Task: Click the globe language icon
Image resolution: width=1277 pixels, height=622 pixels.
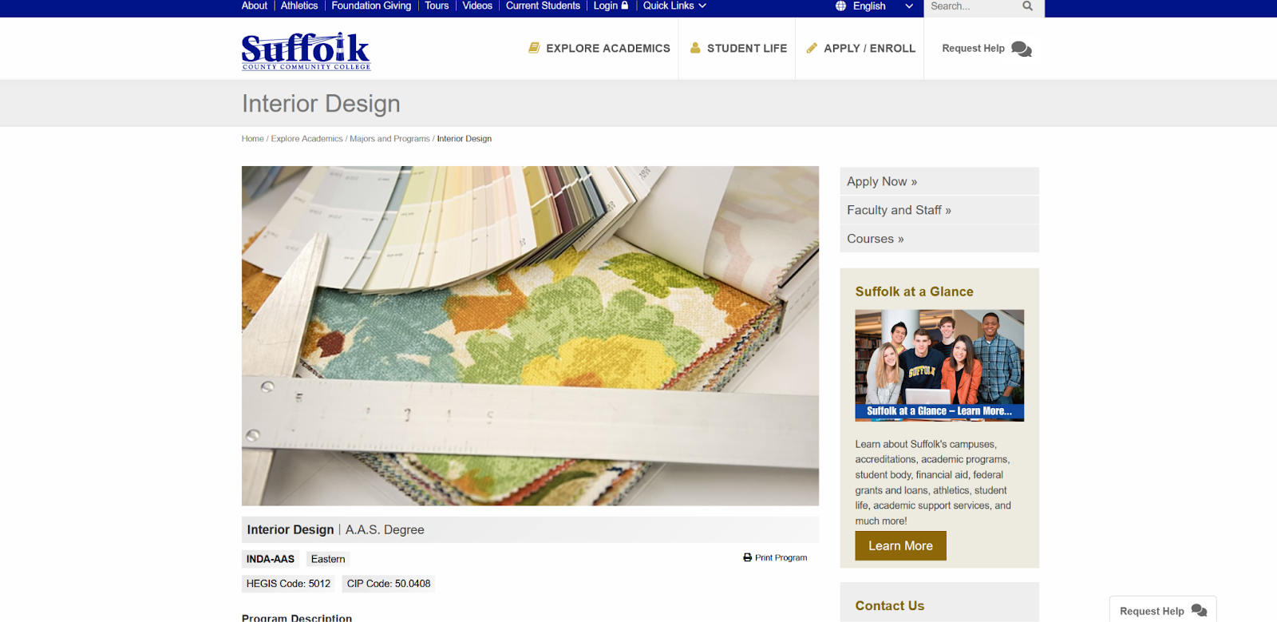Action: (x=840, y=6)
